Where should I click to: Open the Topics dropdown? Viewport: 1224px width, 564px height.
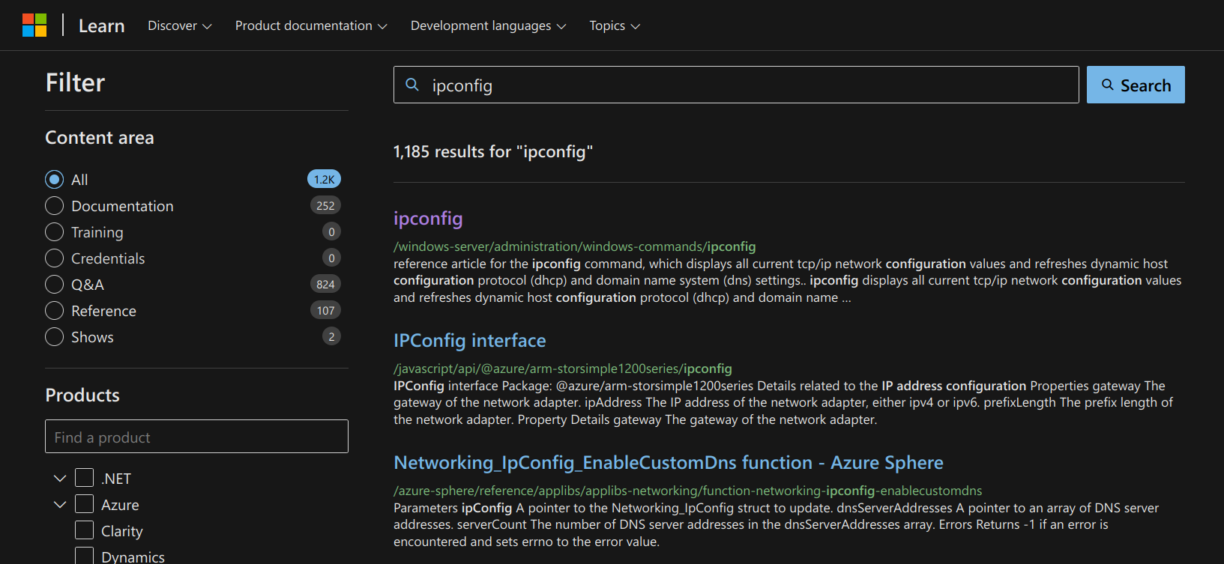click(x=614, y=26)
